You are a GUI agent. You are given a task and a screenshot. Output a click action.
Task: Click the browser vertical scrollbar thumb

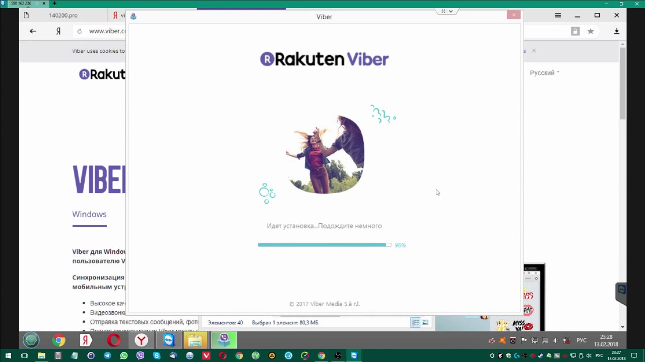(x=623, y=83)
